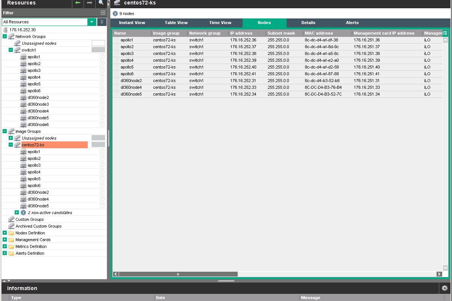Click the status icon beside dl360node6 in tree
Screen dimensions: 452x301
coord(102,125)
